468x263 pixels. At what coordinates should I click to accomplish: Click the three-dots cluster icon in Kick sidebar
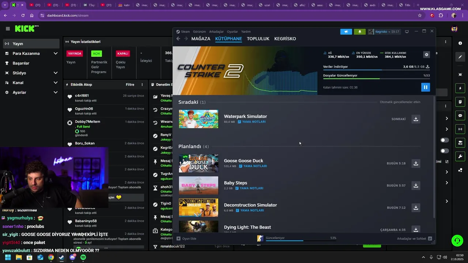460,170
